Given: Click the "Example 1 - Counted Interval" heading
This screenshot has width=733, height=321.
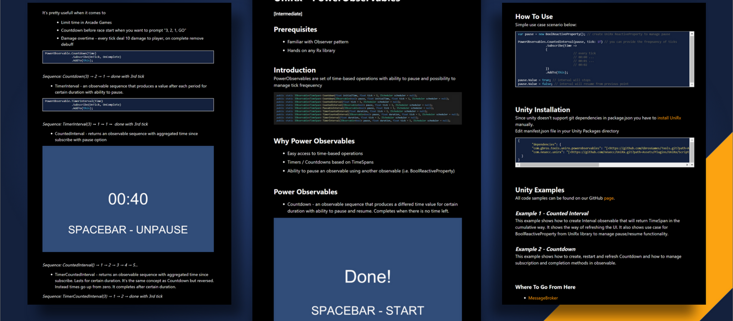Looking at the screenshot, I should click(x=551, y=213).
